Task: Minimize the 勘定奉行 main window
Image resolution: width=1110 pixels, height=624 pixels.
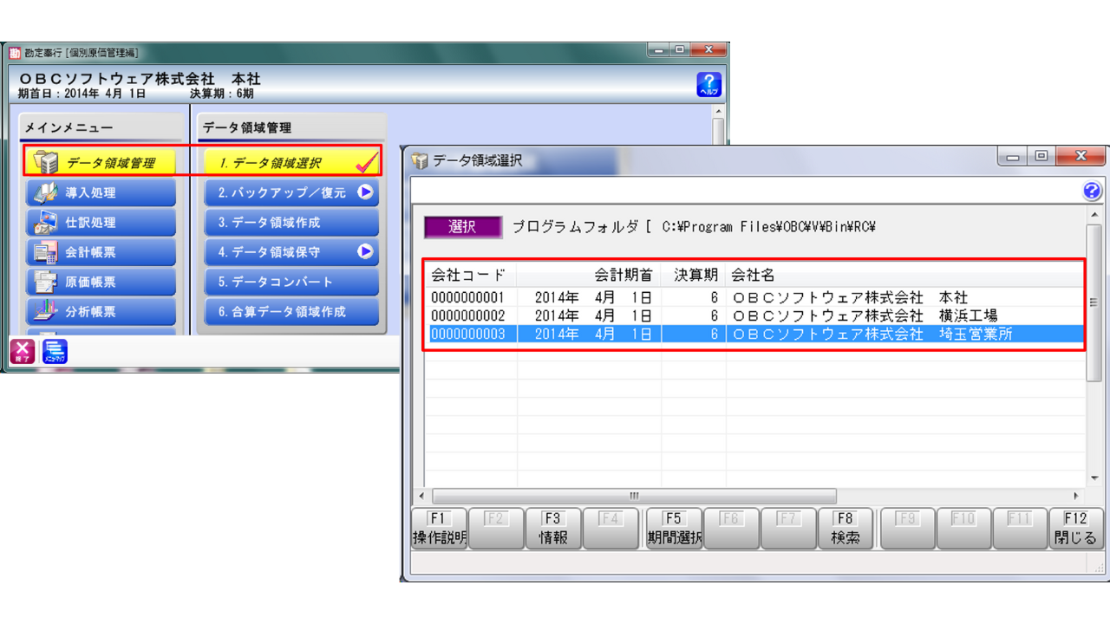Action: click(659, 50)
